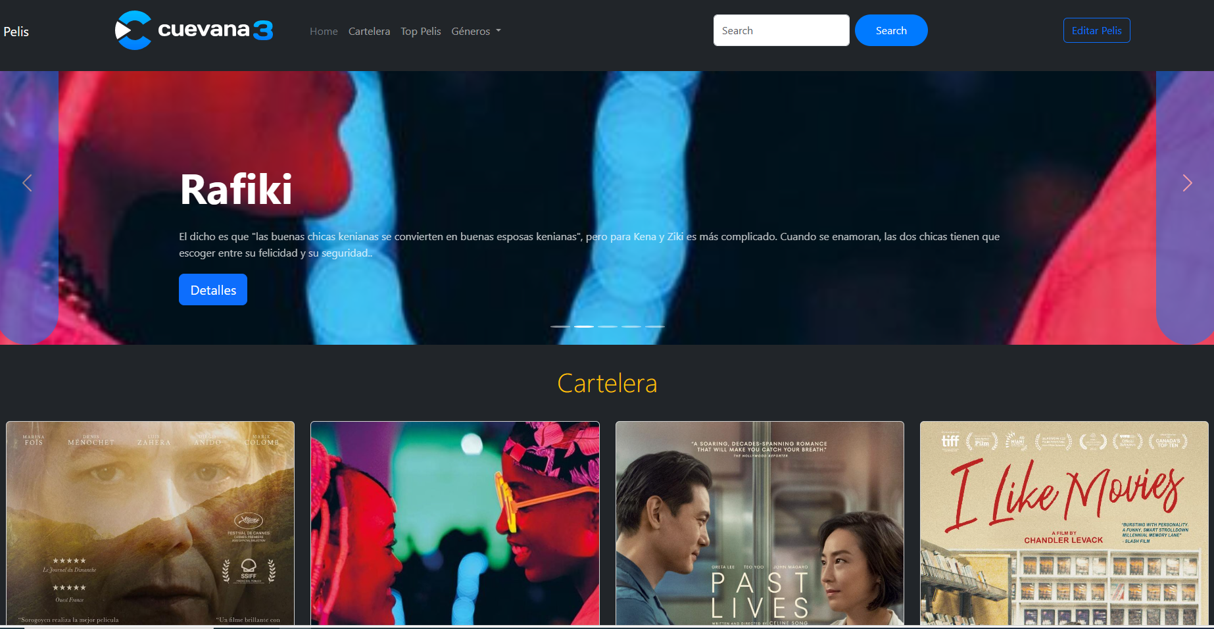Viewport: 1214px width, 629px height.
Task: Open the I Like Movies poster
Action: 1063,523
